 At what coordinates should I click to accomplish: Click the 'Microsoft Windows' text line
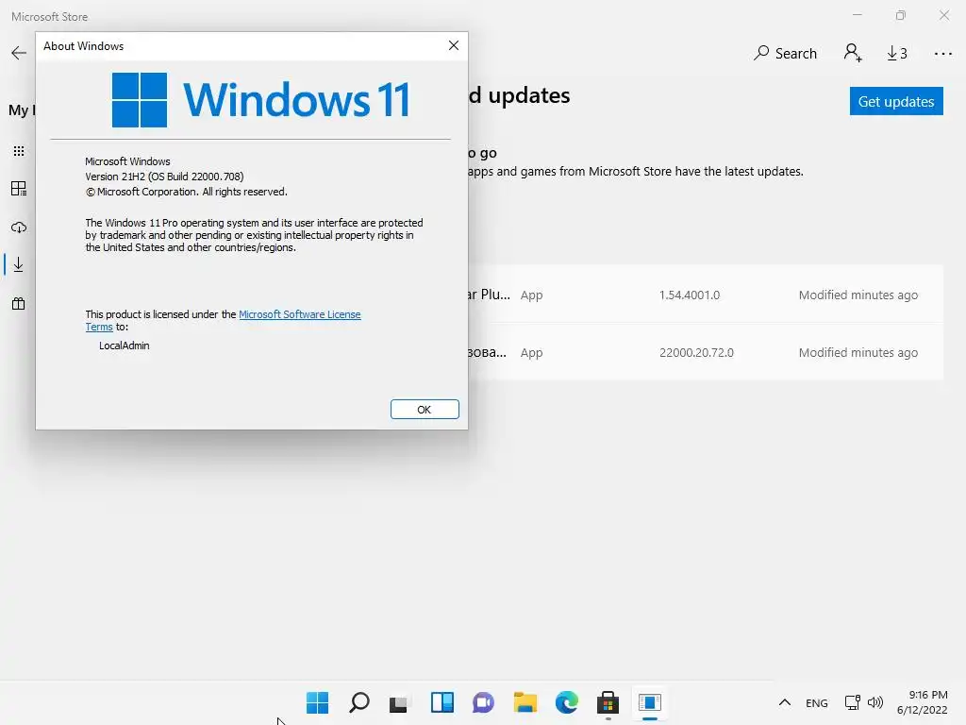coord(127,161)
